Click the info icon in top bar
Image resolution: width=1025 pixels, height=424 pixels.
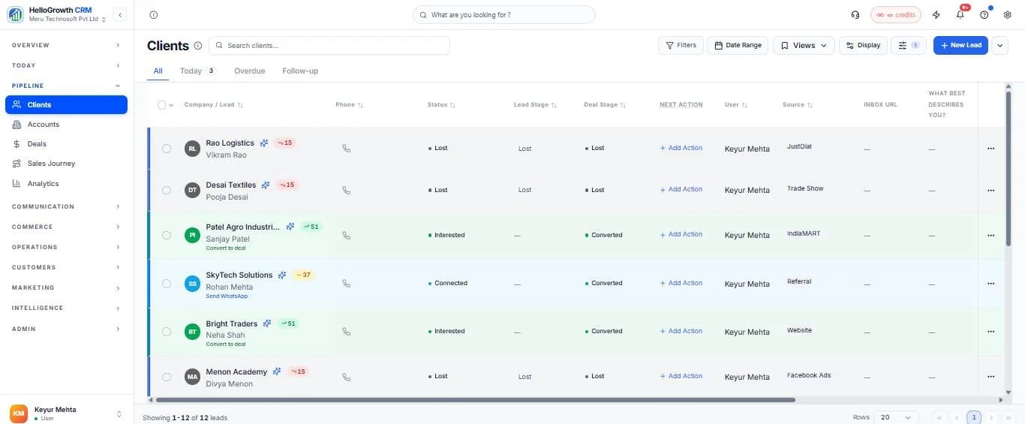pyautogui.click(x=154, y=15)
